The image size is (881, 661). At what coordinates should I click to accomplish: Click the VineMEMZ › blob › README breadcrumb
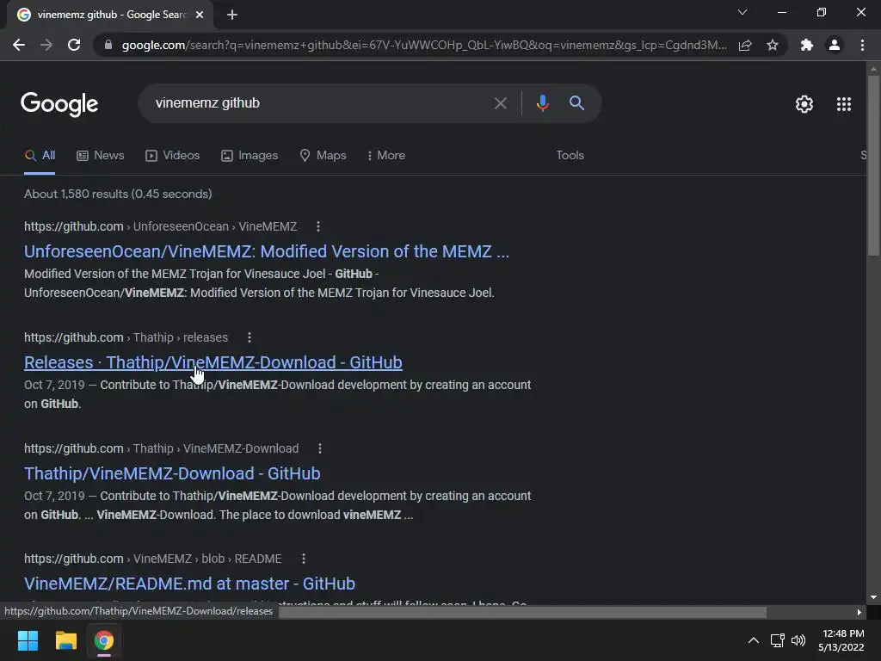(153, 559)
